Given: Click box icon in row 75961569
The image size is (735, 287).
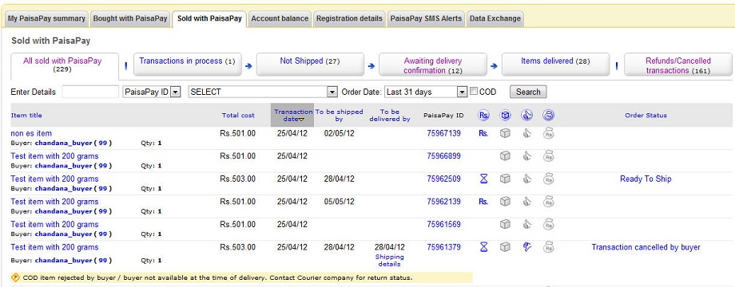Looking at the screenshot, I should 505,224.
